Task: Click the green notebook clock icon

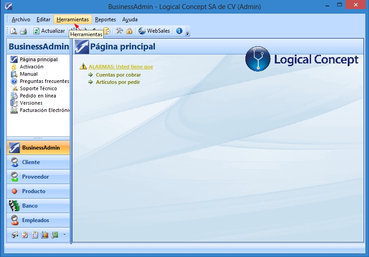Action: [55, 235]
